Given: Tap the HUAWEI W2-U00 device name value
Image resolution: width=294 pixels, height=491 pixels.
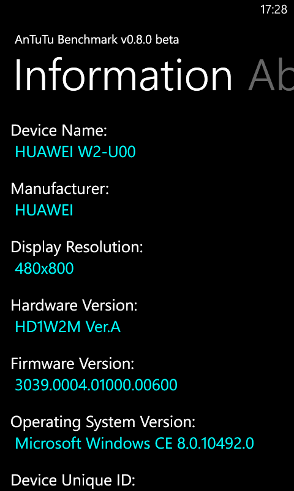Looking at the screenshot, I should 75,152.
